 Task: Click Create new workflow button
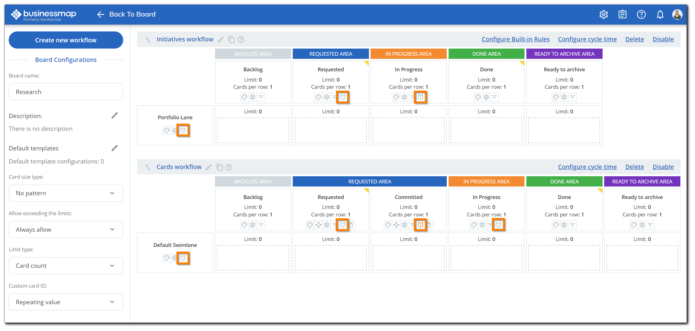coord(66,40)
